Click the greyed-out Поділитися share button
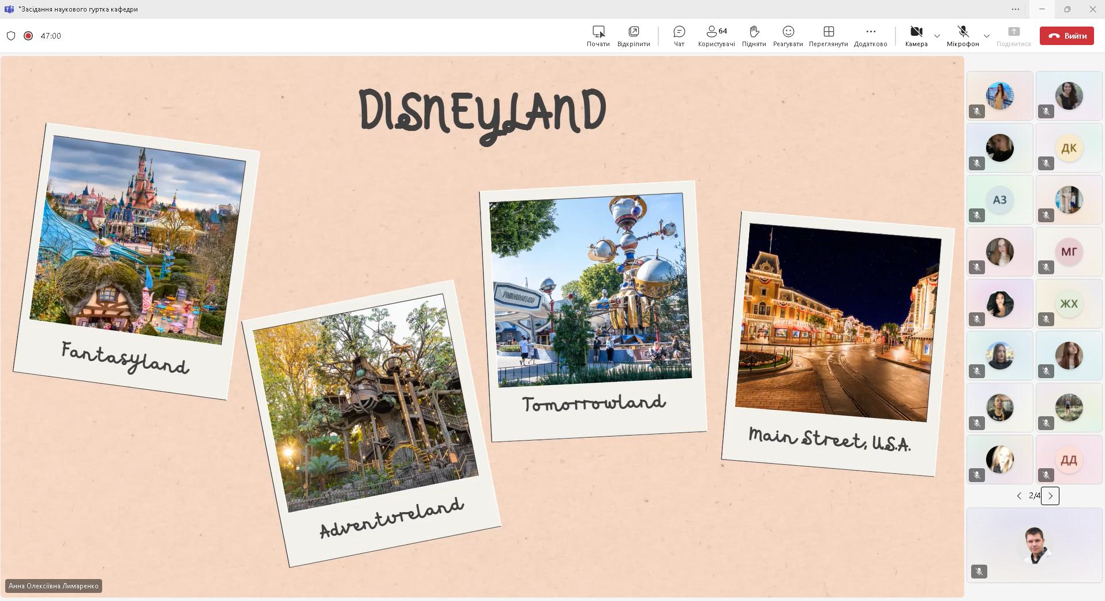The image size is (1105, 601). tap(1013, 36)
